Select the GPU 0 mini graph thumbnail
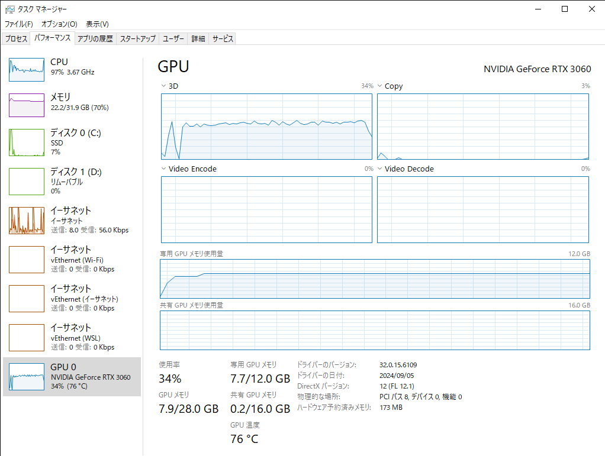The width and height of the screenshot is (605, 456). coord(27,377)
